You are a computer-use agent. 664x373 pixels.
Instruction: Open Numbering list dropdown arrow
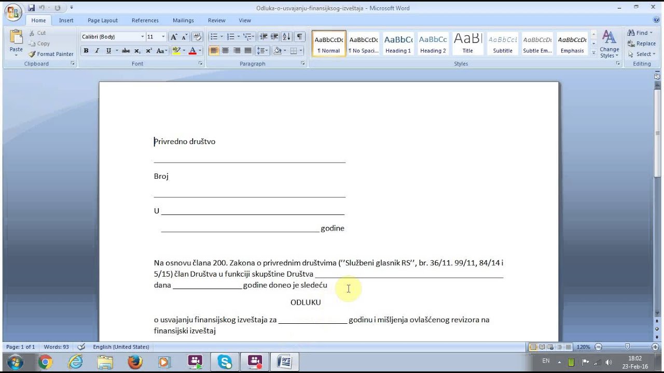(x=238, y=37)
